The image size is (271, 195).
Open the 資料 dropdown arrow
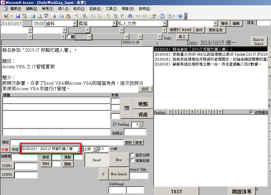(75, 23)
